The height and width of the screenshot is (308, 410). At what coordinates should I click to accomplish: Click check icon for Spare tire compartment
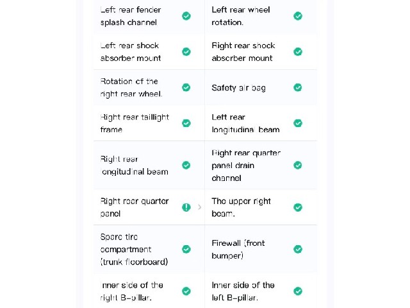coord(186,249)
